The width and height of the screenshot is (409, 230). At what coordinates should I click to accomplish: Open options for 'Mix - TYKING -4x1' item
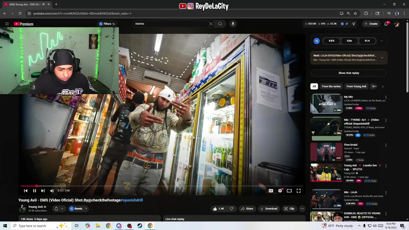coord(386,120)
